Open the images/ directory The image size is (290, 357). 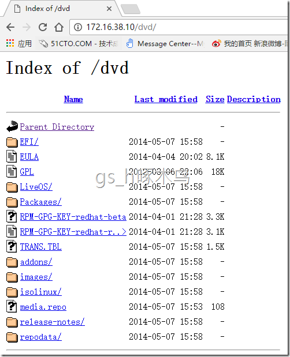tap(36, 277)
